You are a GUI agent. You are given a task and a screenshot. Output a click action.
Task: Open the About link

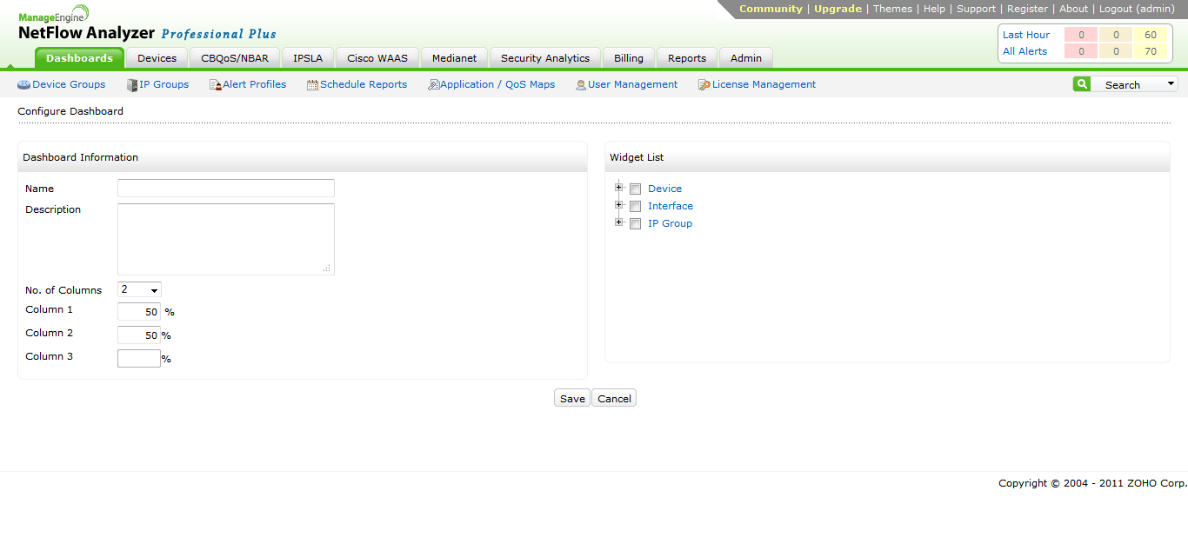[1073, 9]
